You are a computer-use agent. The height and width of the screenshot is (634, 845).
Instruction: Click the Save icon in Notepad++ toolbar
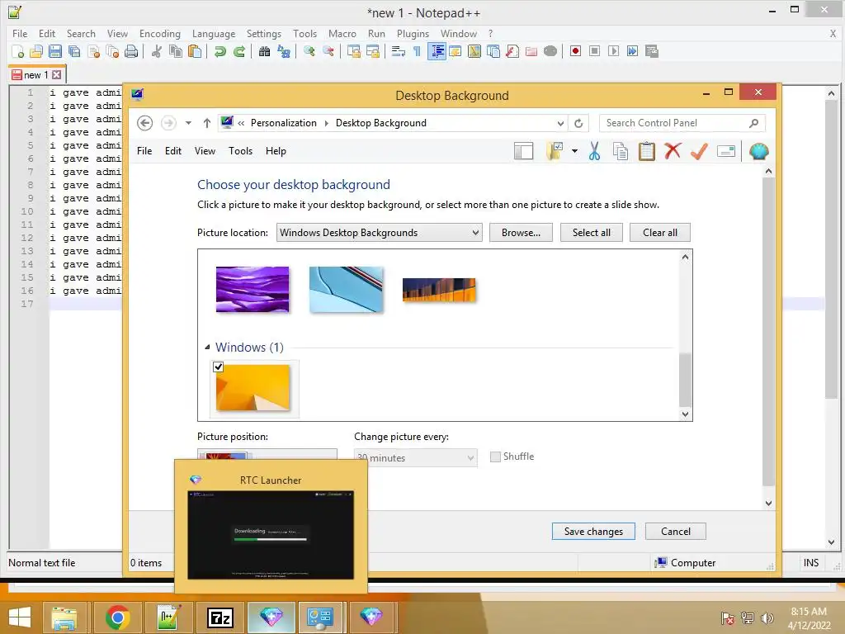click(55, 51)
